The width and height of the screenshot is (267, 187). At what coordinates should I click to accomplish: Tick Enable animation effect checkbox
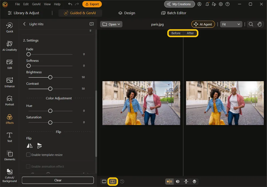click(28, 166)
